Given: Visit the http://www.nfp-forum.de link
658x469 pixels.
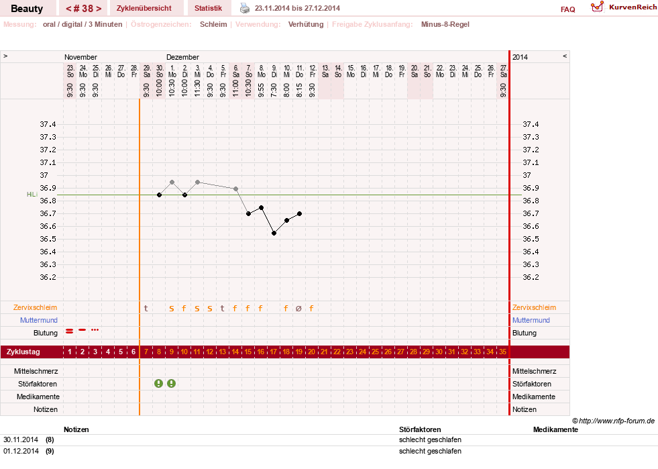Looking at the screenshot, I should pyautogui.click(x=616, y=421).
